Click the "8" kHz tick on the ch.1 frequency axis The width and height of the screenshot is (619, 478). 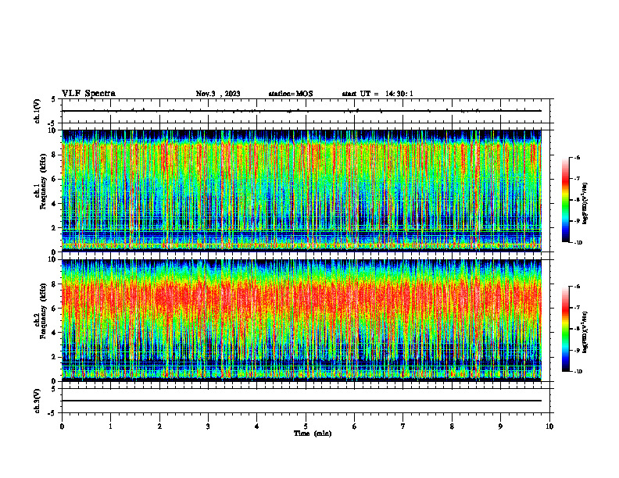click(x=55, y=155)
